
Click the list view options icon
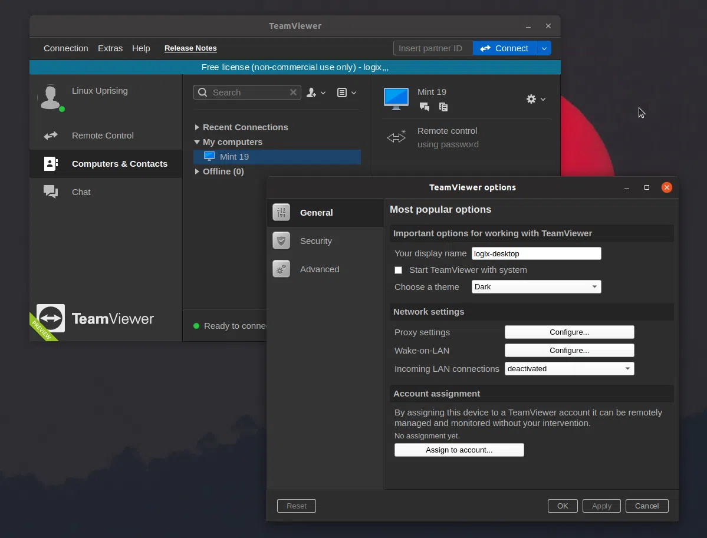(x=342, y=93)
